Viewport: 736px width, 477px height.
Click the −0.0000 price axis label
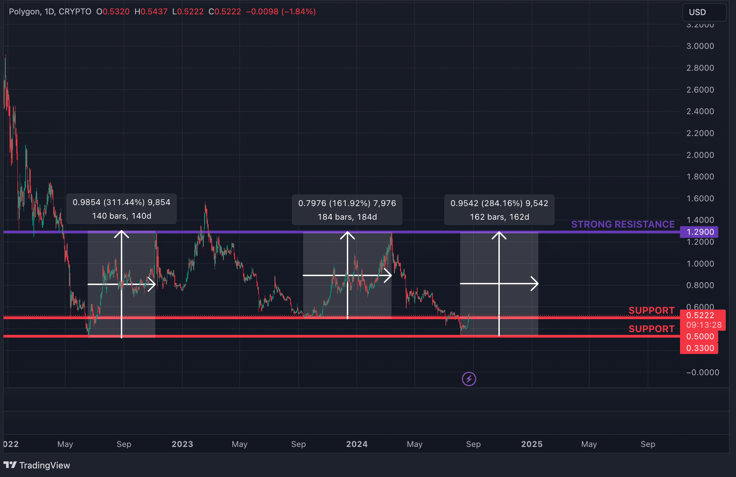pos(703,372)
